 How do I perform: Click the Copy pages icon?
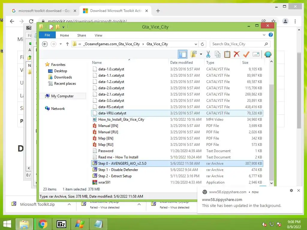(218, 54)
